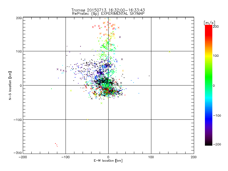This screenshot has height=171, width=228.
Task: Click the lone green dot near E-W −130 km
Action: pos(52,89)
